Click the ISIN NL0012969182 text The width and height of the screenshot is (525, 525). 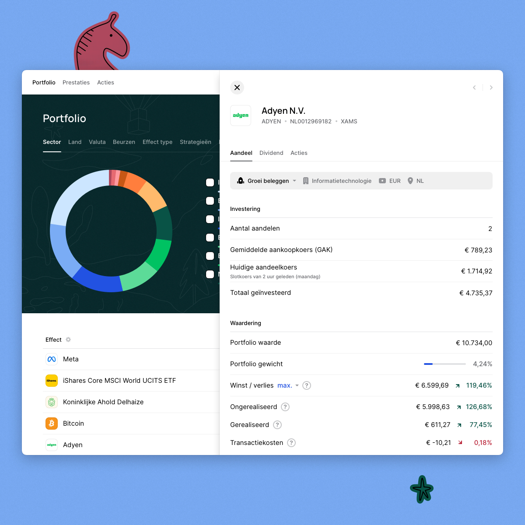coord(311,121)
